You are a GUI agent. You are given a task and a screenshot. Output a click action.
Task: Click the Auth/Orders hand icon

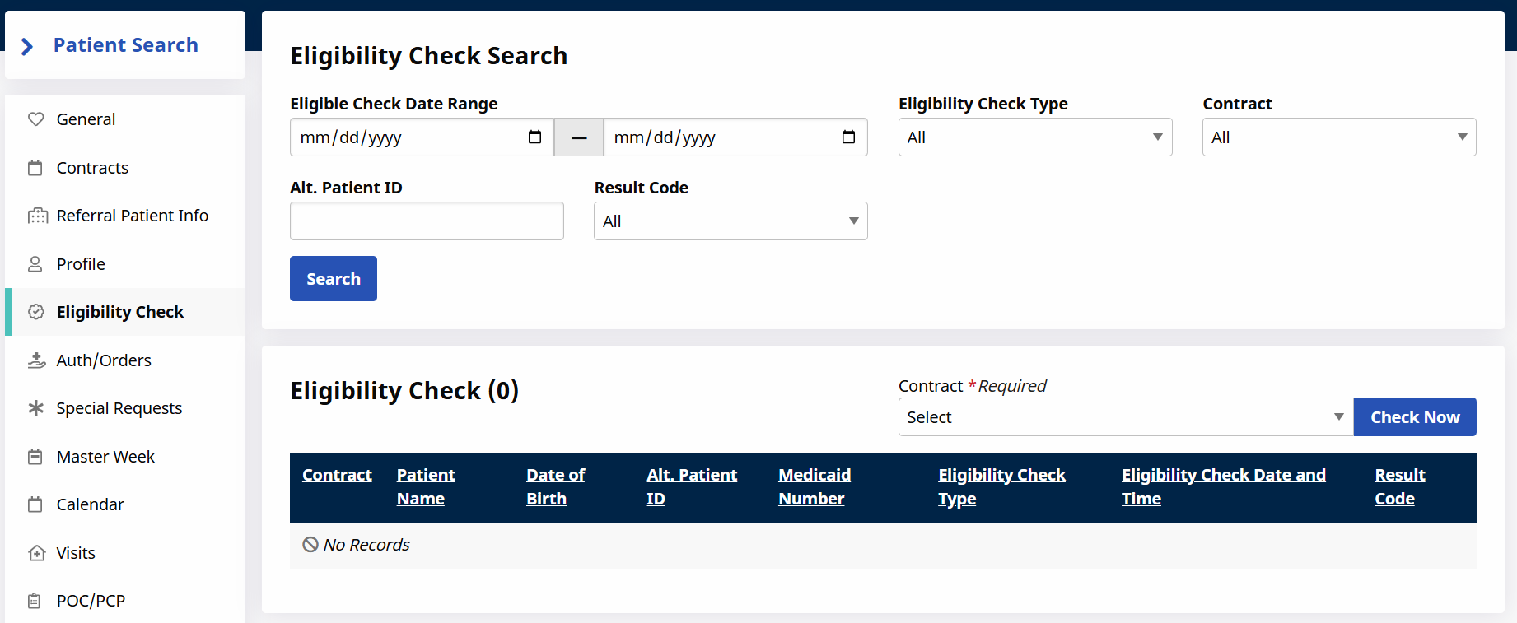36,360
